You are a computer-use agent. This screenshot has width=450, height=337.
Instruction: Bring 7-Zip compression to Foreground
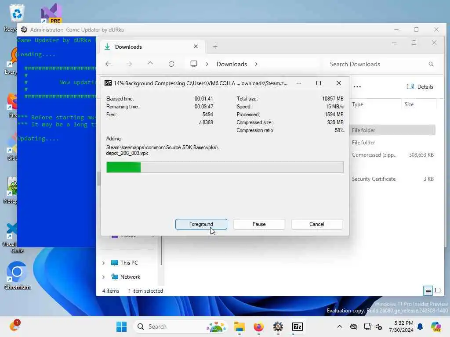(x=201, y=224)
